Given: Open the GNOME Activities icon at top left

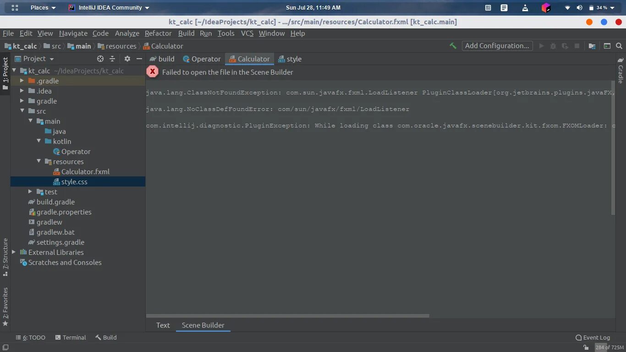Looking at the screenshot, I should (x=15, y=8).
